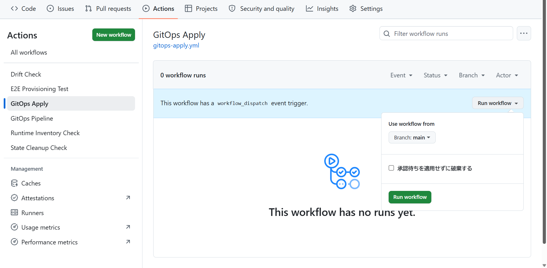Open the GitOps Pipeline workflow
The height and width of the screenshot is (268, 547).
(71, 118)
